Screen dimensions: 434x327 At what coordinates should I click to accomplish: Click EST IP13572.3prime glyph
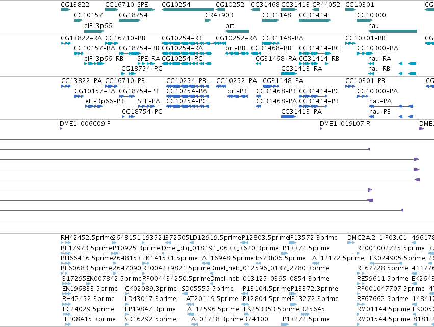tap(292, 243)
